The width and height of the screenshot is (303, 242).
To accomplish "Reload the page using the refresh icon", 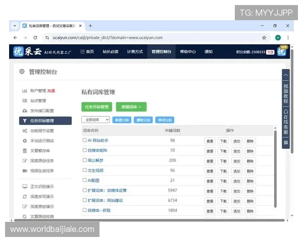I will pyautogui.click(x=35, y=37).
